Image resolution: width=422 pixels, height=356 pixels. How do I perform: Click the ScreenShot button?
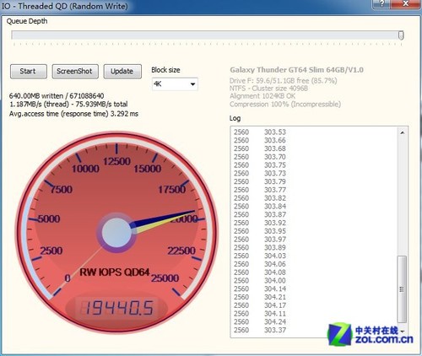75,72
